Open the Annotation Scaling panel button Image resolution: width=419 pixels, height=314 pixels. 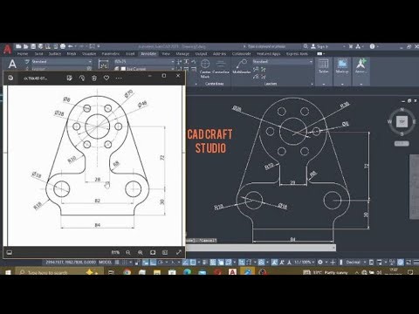(x=361, y=65)
